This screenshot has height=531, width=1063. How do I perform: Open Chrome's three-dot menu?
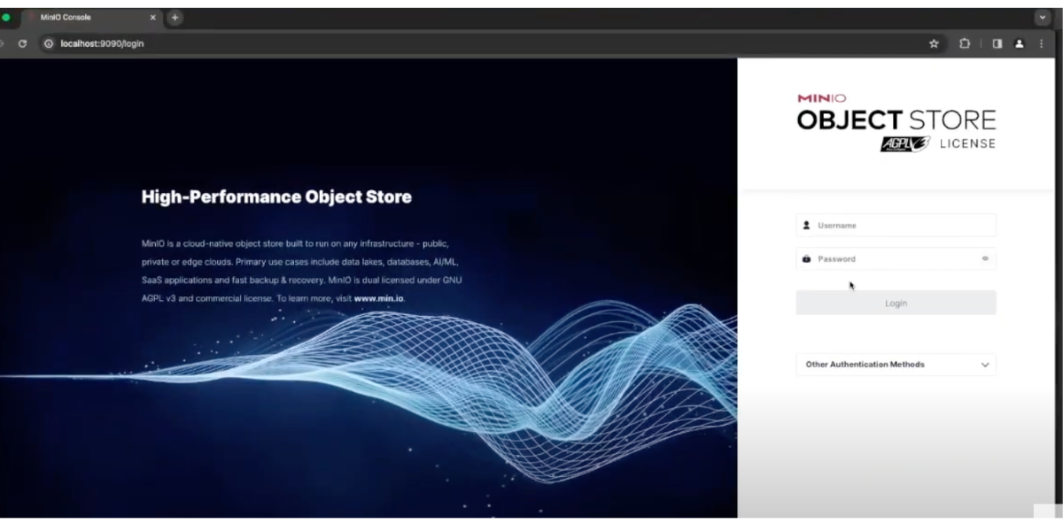click(1041, 43)
